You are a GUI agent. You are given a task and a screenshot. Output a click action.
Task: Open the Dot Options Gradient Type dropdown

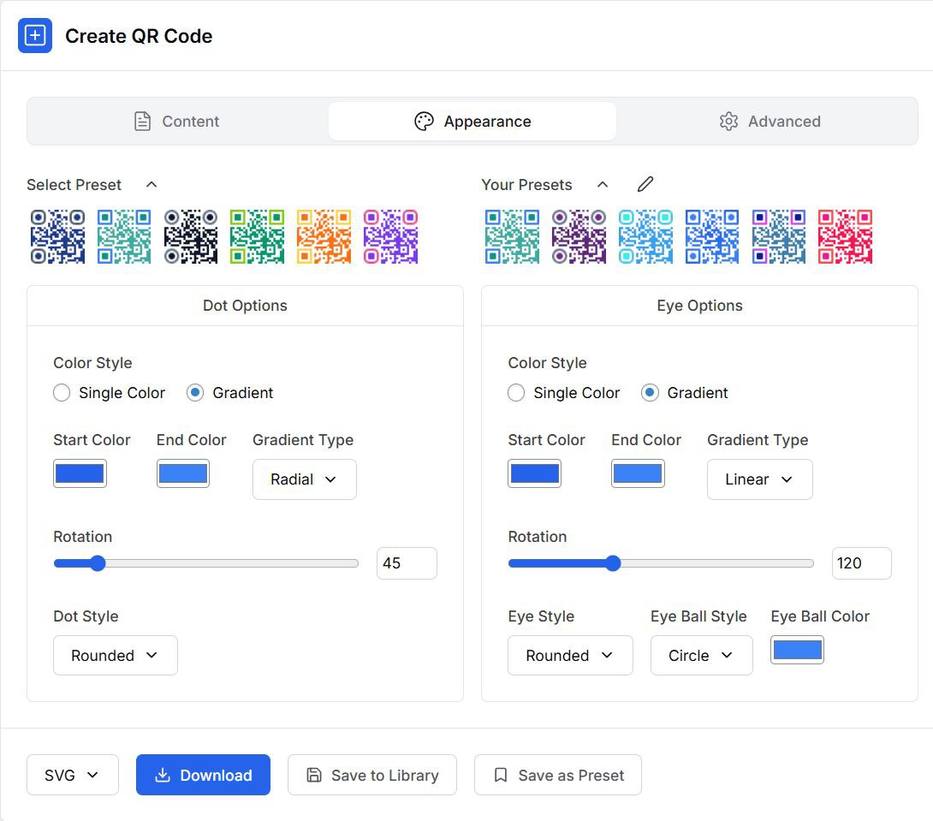click(x=304, y=479)
